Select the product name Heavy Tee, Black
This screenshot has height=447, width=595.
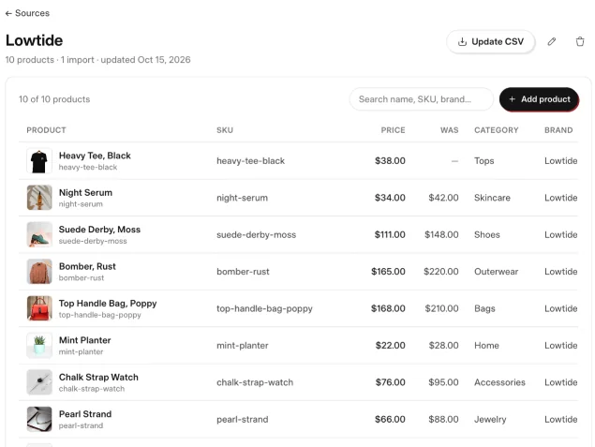(95, 156)
